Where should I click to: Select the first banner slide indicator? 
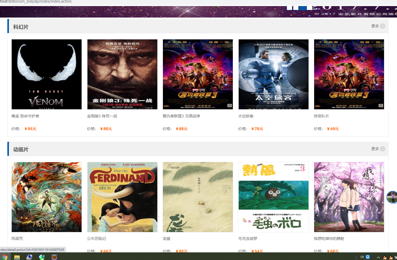pyautogui.click(x=289, y=8)
